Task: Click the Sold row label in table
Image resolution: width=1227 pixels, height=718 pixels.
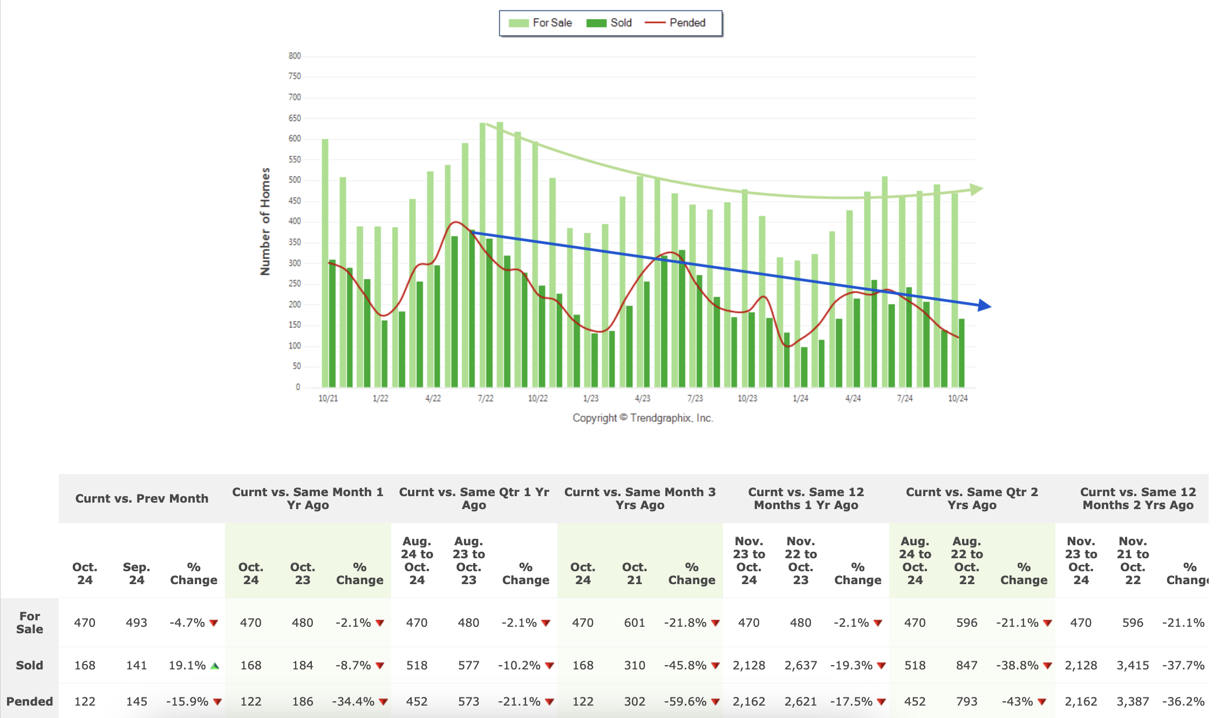Action: [29, 665]
